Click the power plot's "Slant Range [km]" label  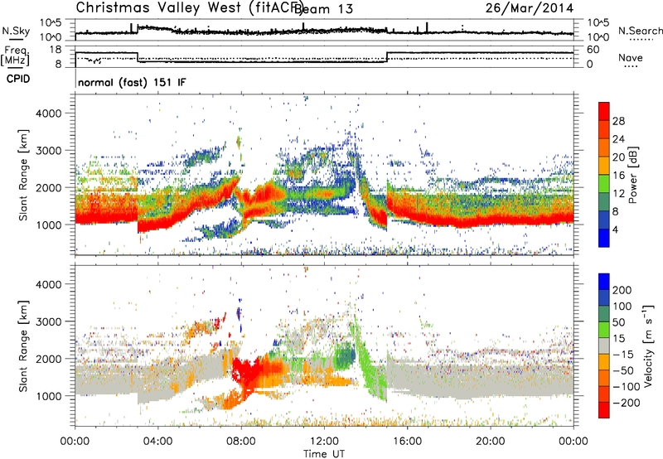coord(23,175)
